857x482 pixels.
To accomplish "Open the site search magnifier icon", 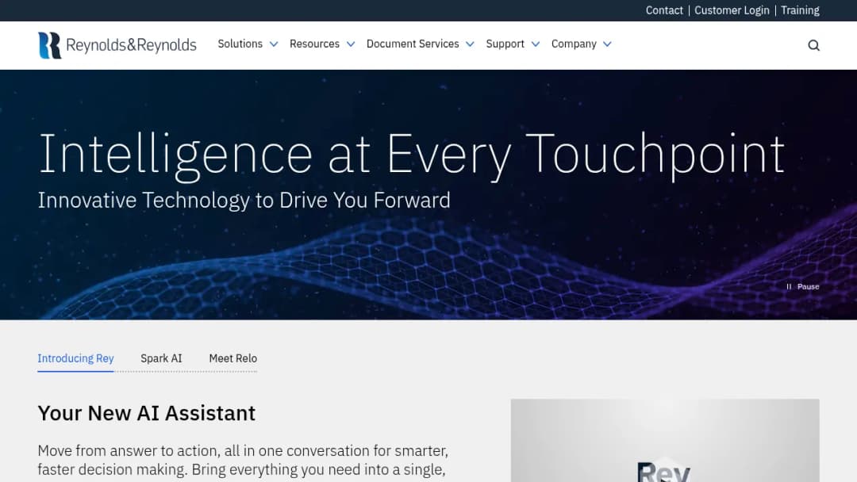I will (x=813, y=45).
